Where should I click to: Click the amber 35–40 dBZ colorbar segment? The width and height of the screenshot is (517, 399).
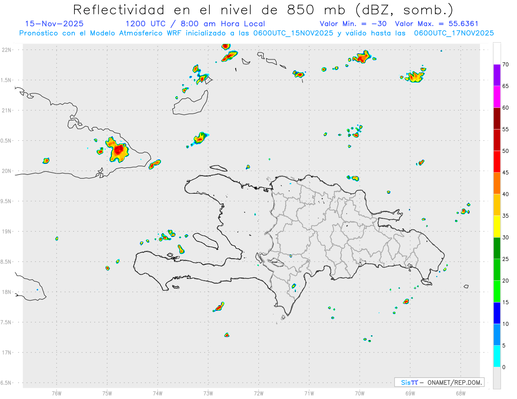tap(497, 205)
